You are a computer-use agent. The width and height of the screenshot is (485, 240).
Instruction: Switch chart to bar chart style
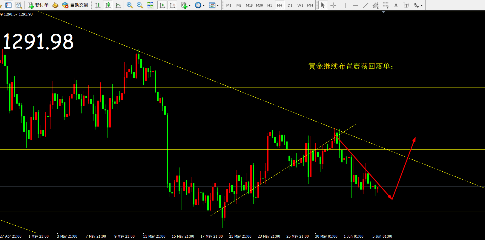coord(98,5)
